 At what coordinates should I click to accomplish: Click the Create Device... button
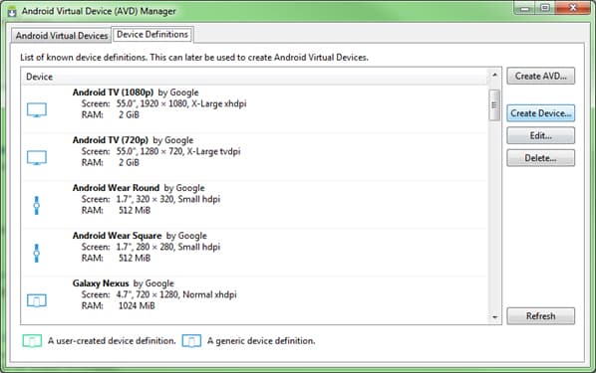(540, 113)
